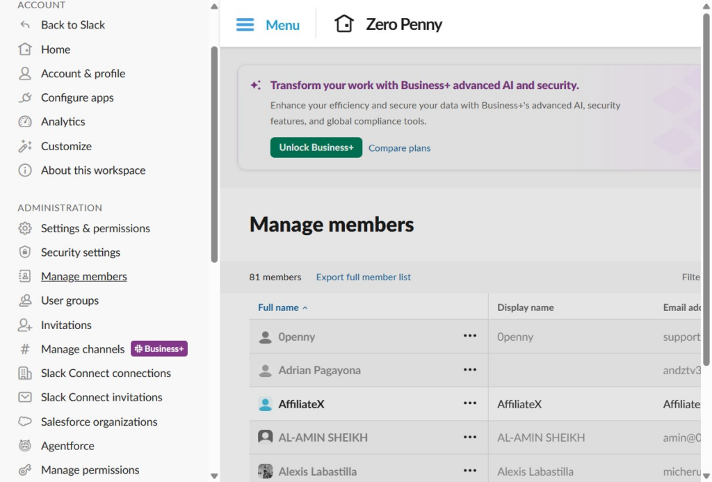Open the hamburger Menu icon
The height and width of the screenshot is (482, 712).
[245, 25]
